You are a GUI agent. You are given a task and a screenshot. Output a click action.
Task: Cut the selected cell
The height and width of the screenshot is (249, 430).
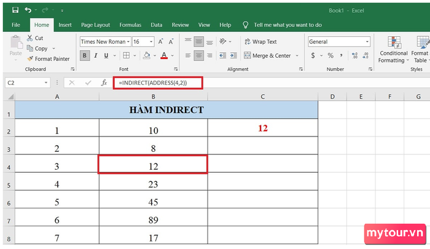pyautogui.click(x=35, y=38)
